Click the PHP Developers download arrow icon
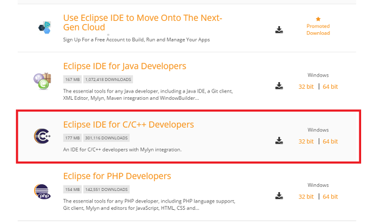Screen dimensions: 366x222 tap(279, 196)
